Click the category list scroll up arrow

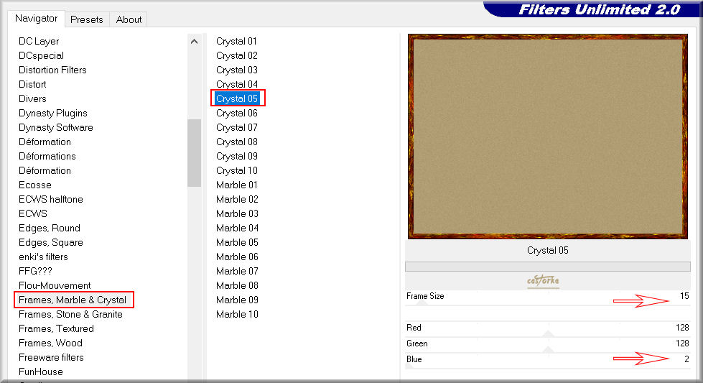[194, 41]
